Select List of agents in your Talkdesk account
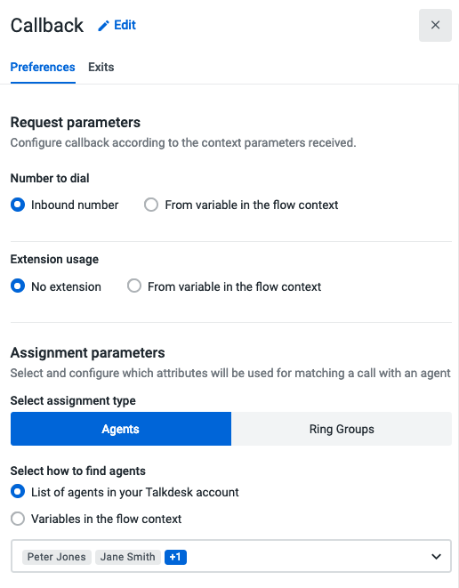The width and height of the screenshot is (459, 588). point(18,492)
